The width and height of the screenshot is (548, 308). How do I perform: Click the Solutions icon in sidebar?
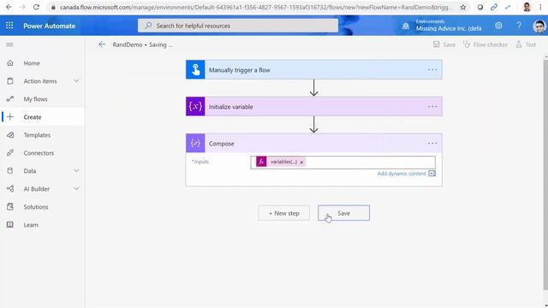pyautogui.click(x=10, y=207)
